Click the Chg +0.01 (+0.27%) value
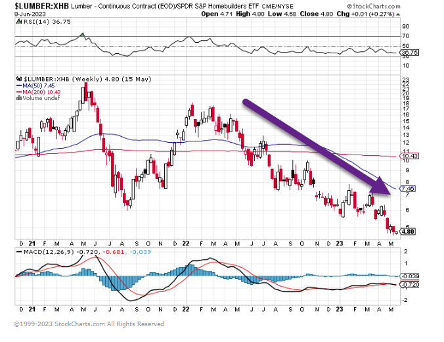Viewport: 444px width, 342px height. (x=365, y=14)
